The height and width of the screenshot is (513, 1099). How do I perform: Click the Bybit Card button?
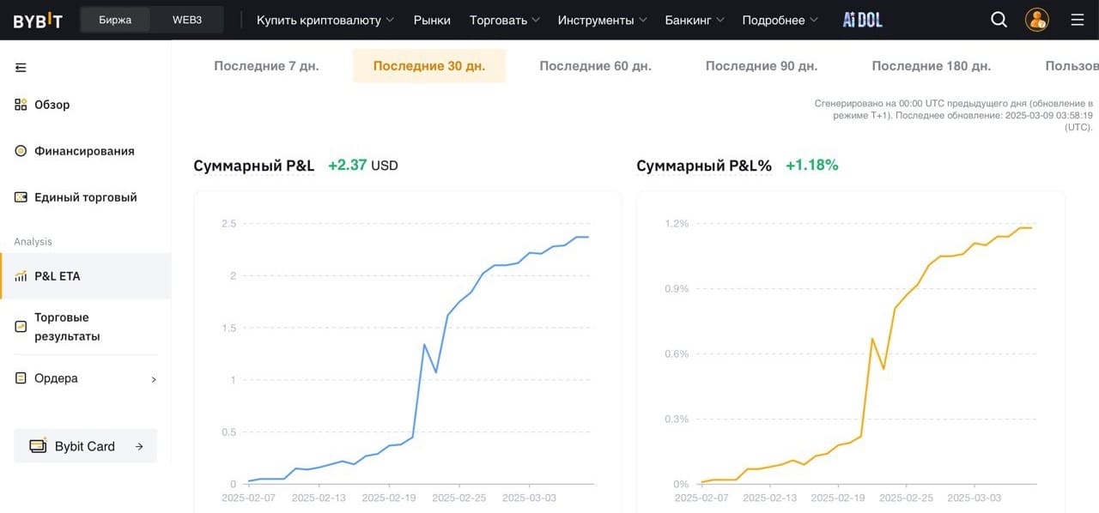(86, 446)
